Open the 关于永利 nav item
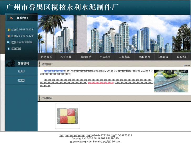 [66, 57]
